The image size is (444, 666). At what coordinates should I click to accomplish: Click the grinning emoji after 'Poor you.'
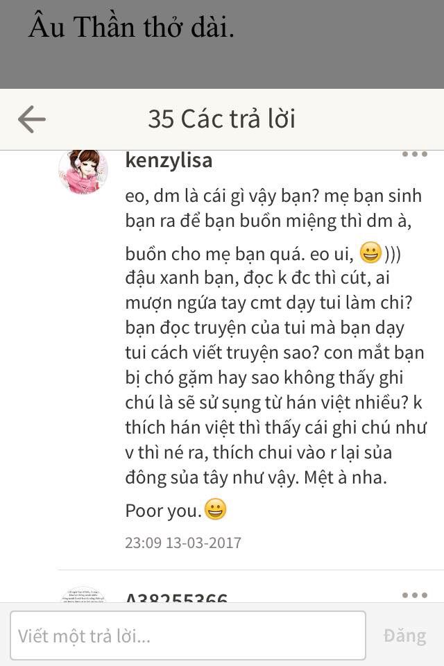216,509
